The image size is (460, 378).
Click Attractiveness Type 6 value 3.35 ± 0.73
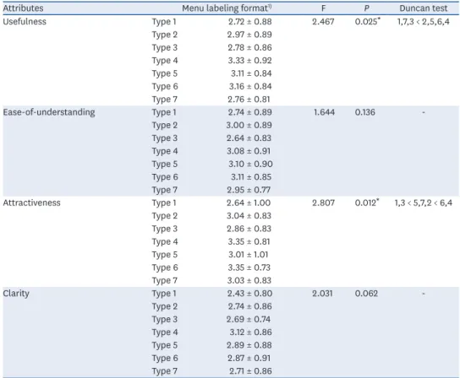point(249,267)
